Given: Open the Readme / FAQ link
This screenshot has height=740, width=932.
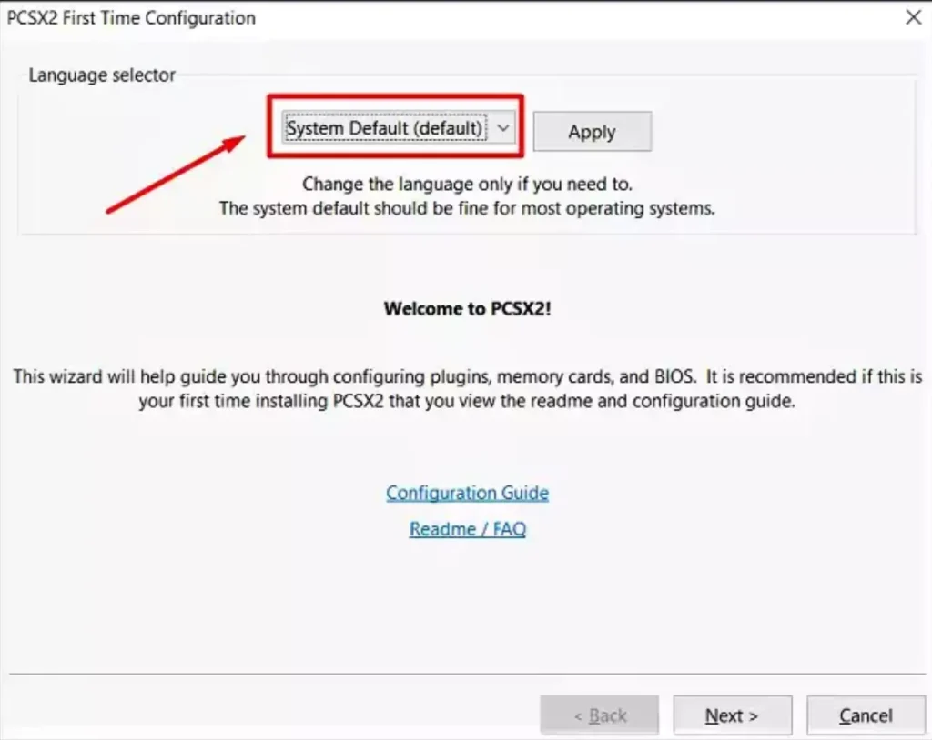Looking at the screenshot, I should [x=467, y=529].
